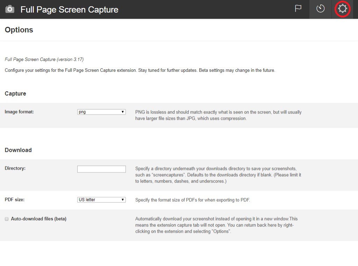The width and height of the screenshot is (358, 266).
Task: Click the PNG lossless description text
Action: (x=218, y=115)
